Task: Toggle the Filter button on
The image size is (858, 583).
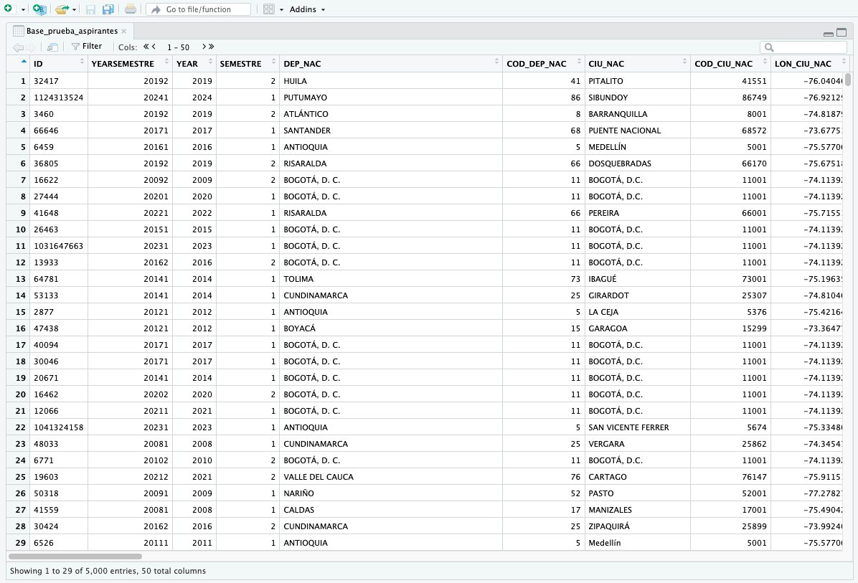Action: pyautogui.click(x=87, y=47)
